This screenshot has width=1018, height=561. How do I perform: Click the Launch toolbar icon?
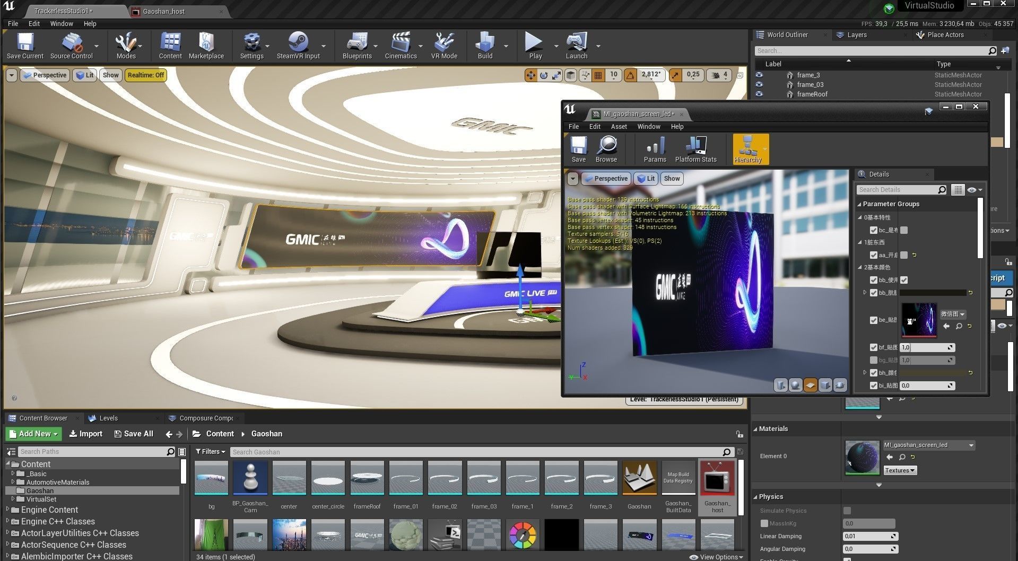(x=577, y=46)
